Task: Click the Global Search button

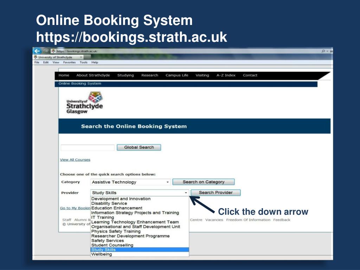Action: click(139, 147)
